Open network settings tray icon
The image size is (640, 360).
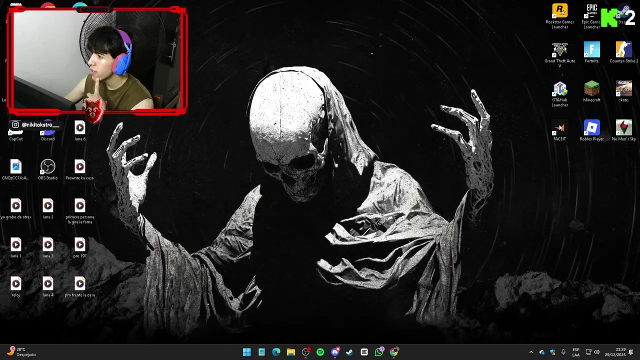tap(588, 352)
